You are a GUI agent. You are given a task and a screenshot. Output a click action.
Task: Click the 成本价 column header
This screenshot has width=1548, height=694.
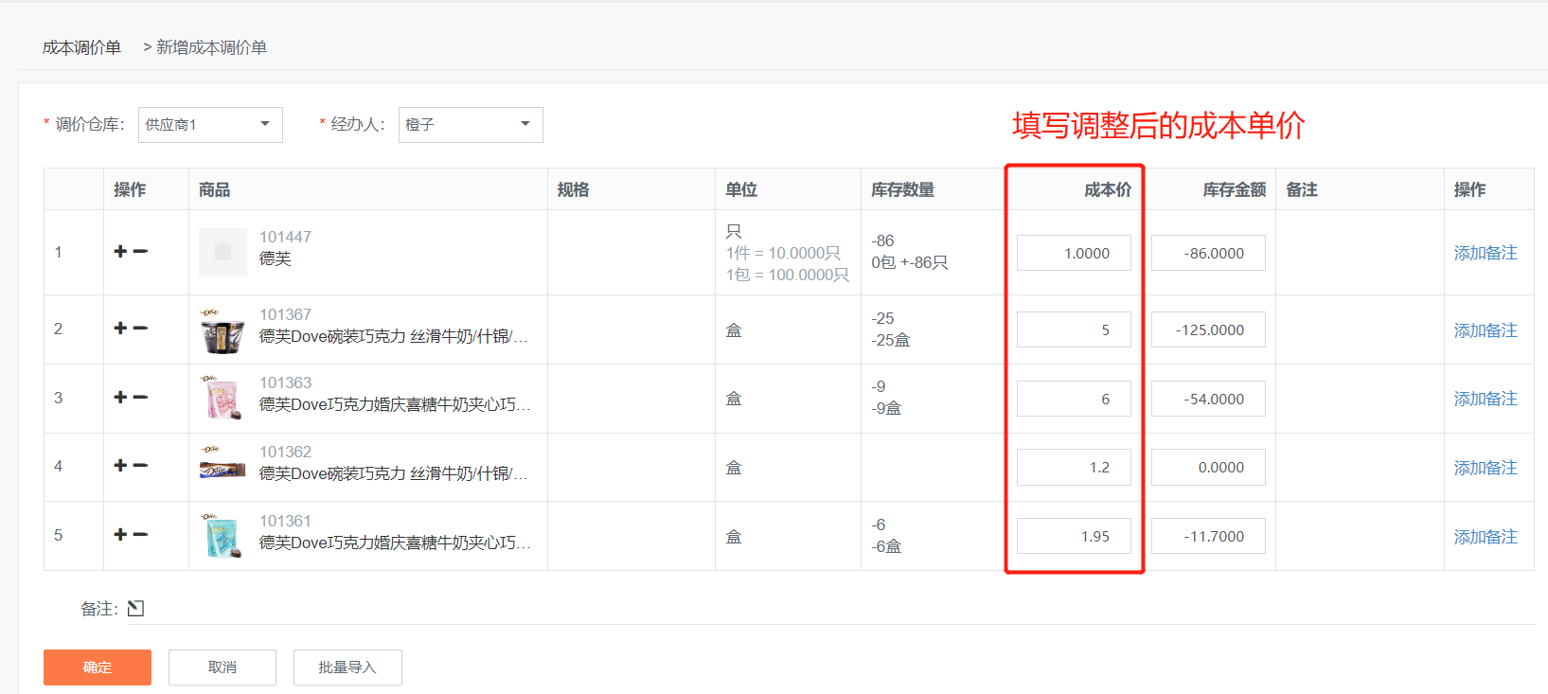point(1108,189)
